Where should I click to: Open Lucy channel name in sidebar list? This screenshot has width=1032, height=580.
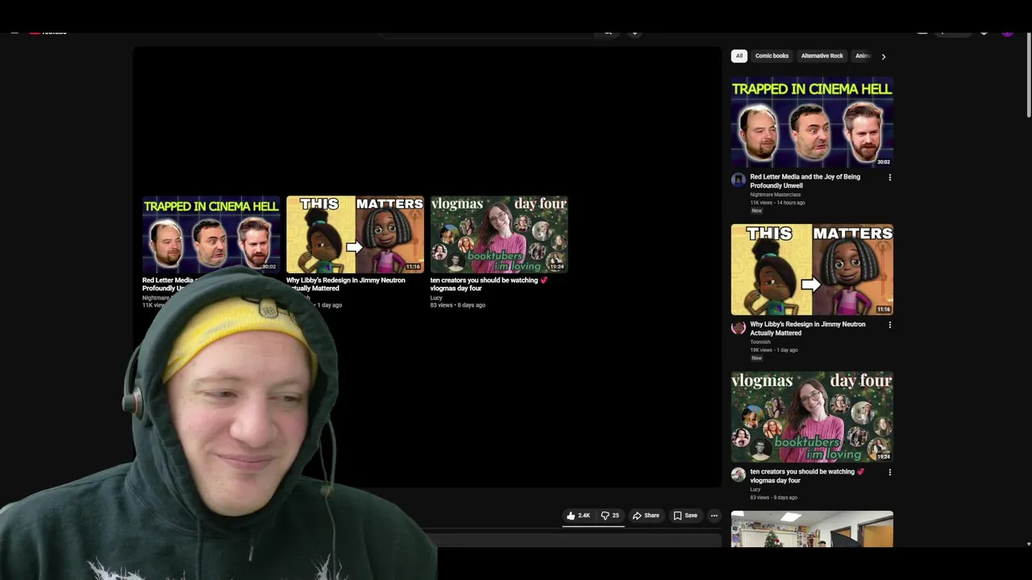click(x=755, y=489)
